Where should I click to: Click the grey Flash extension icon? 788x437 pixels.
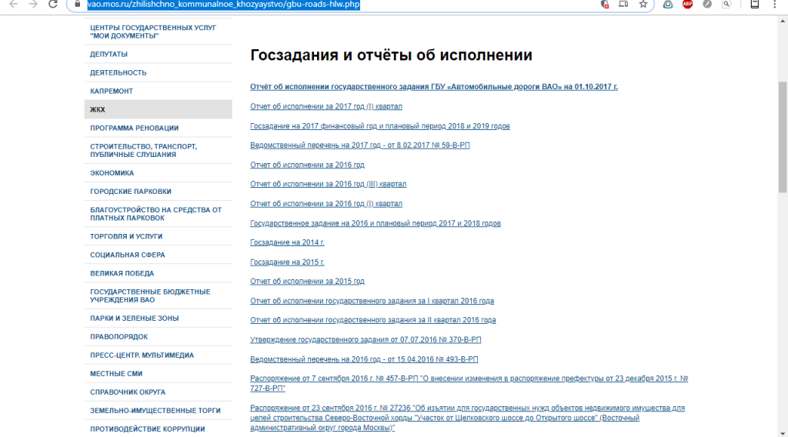point(707,4)
